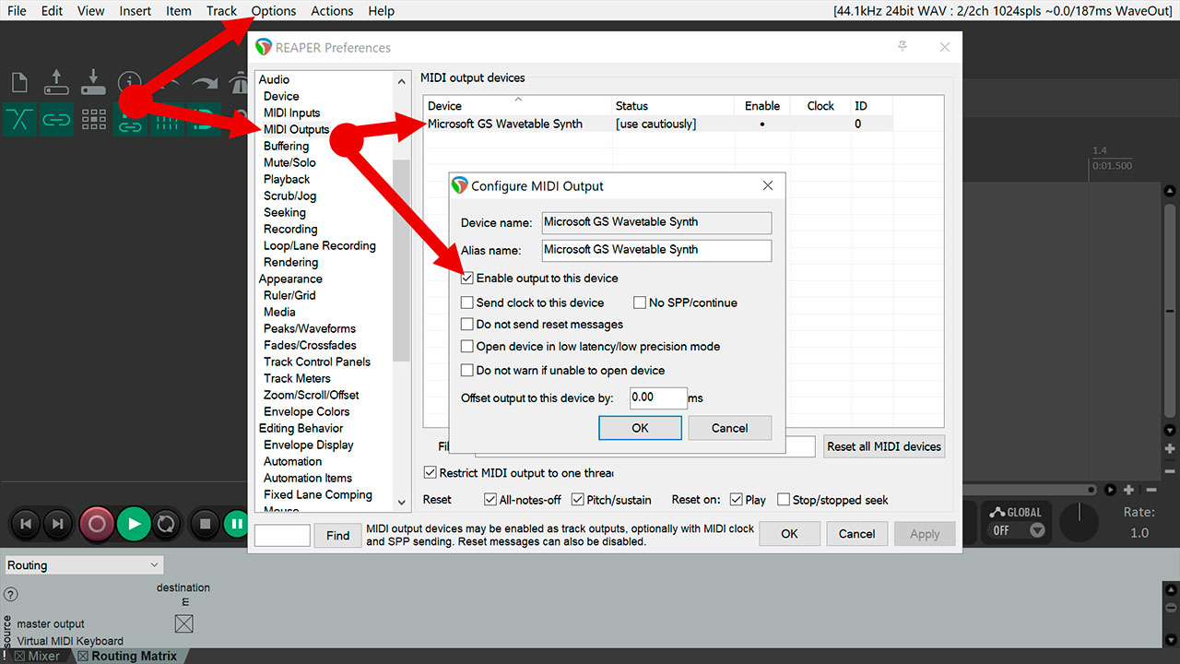Click the Go to End transport button
1180x664 pixels.
coord(58,524)
